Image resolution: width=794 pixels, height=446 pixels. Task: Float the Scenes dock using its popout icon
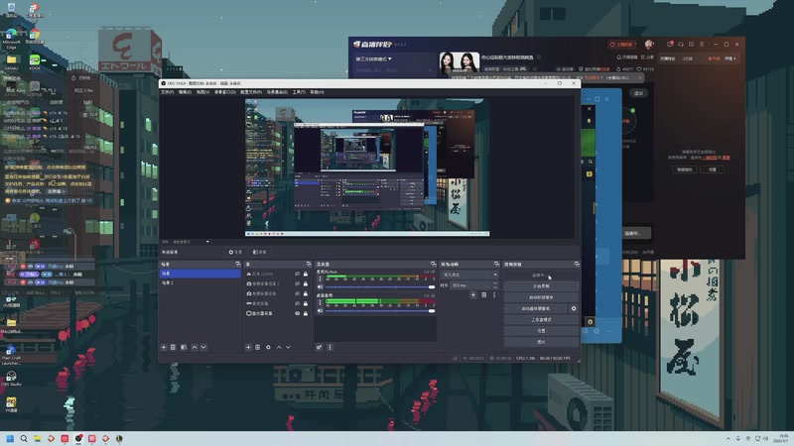pyautogui.click(x=238, y=264)
